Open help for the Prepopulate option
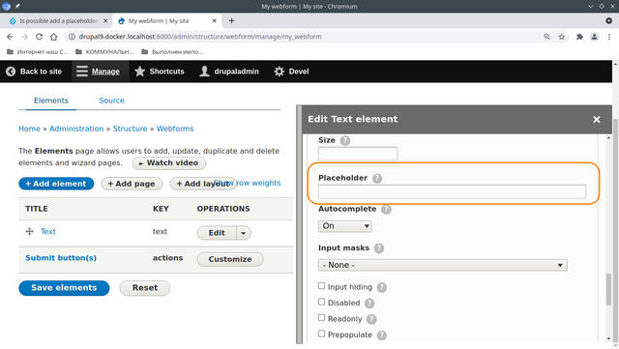 point(382,335)
